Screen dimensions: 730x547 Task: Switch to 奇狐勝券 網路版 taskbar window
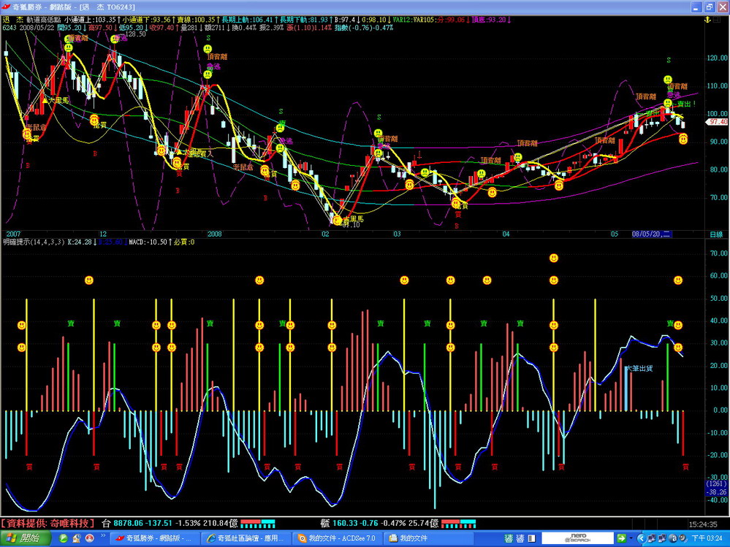[x=152, y=538]
